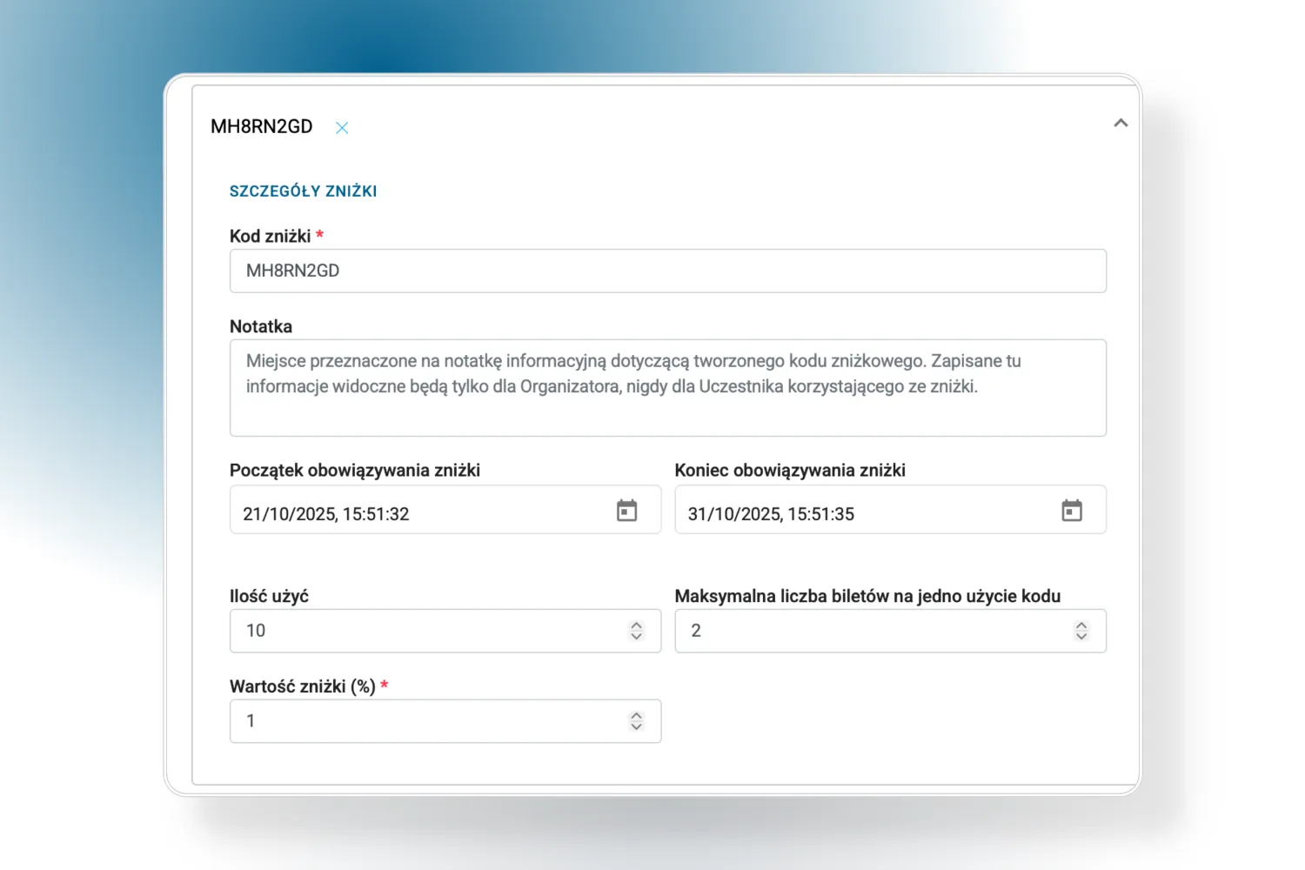Select the SZCZEGÓŁY ZNIŻKI section header
Screen dimensions: 1305x870
(x=303, y=191)
